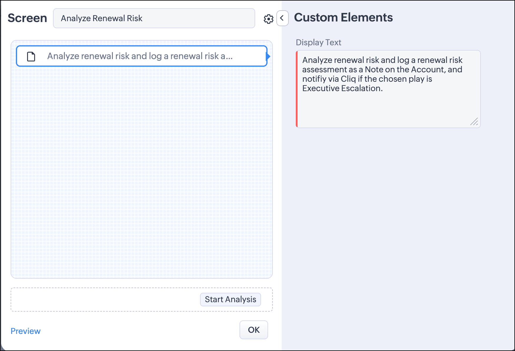Select the blue arrow marker beside the element row
The height and width of the screenshot is (351, 515).
268,56
